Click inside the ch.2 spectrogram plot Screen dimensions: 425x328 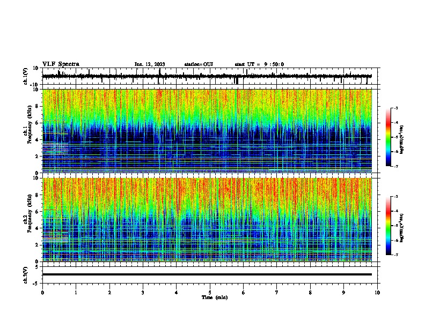click(207, 220)
